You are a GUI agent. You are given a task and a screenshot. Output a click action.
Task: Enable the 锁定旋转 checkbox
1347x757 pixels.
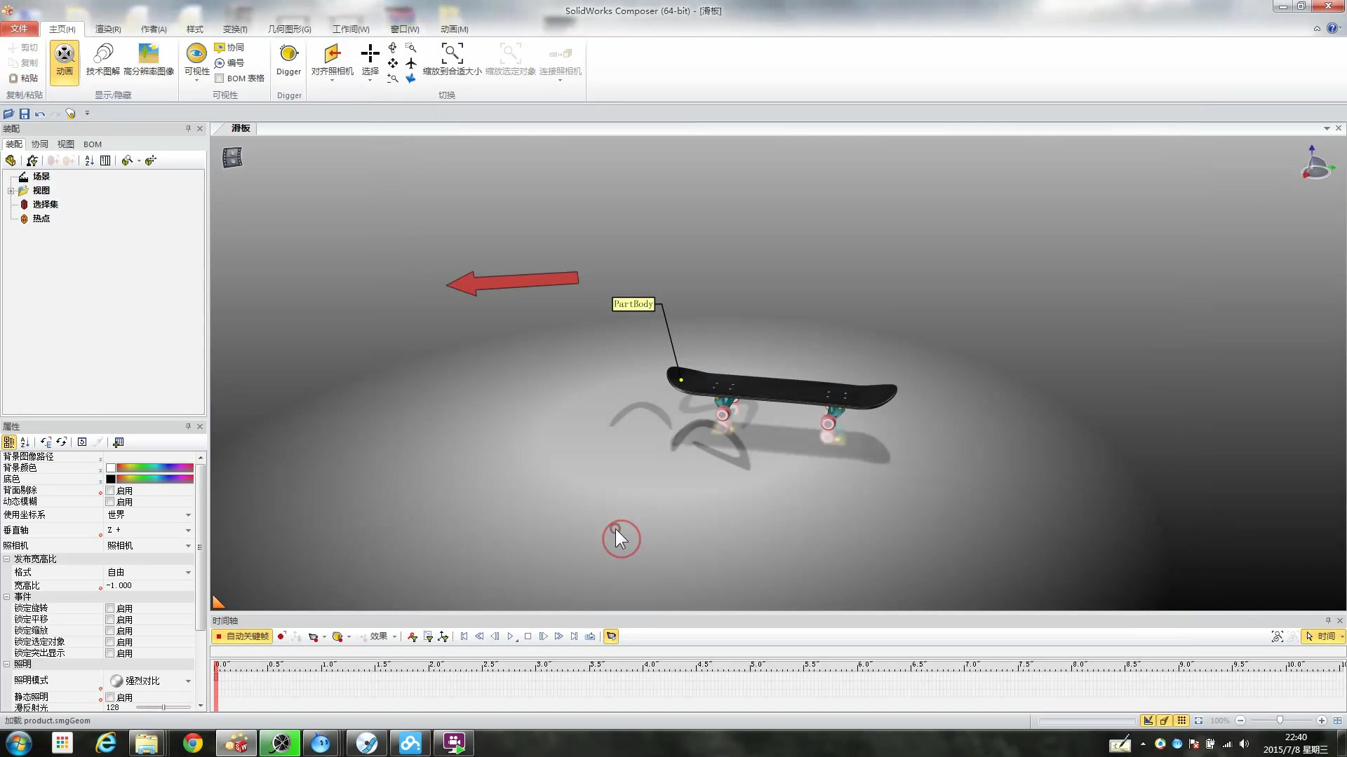tap(110, 608)
